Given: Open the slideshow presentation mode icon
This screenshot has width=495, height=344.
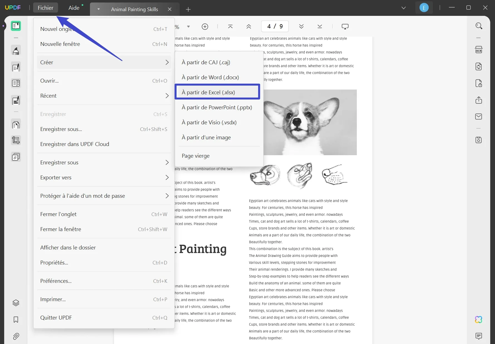Looking at the screenshot, I should 345,26.
